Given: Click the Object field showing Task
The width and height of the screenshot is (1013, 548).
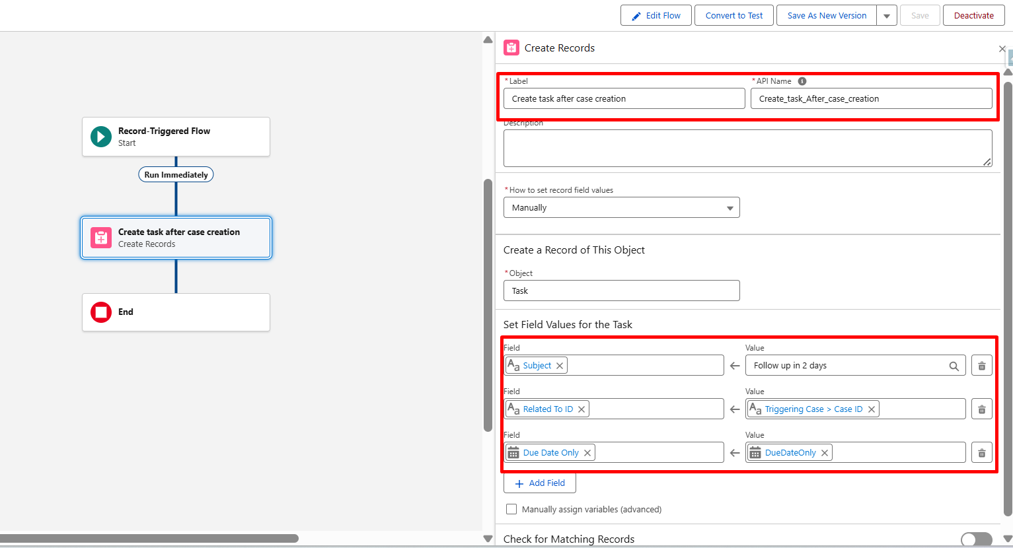Looking at the screenshot, I should (622, 291).
